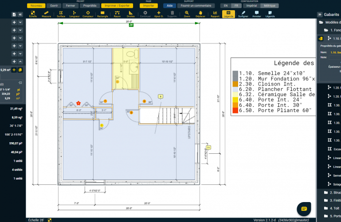Open the Propriétés project menu

click(x=90, y=6)
